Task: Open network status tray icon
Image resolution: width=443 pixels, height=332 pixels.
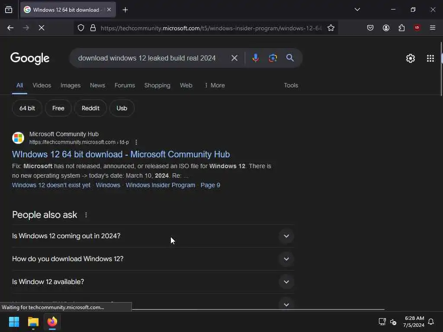Action: coord(382,322)
